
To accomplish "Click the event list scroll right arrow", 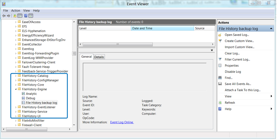I will click(x=213, y=44).
